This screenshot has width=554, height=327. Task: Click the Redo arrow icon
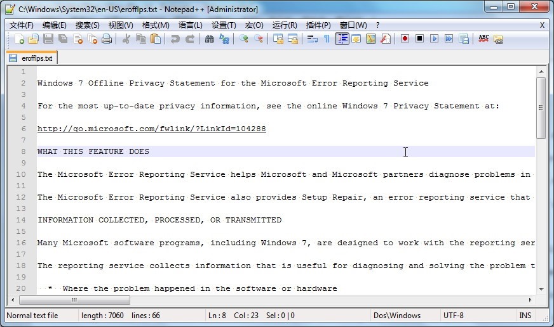coord(190,39)
